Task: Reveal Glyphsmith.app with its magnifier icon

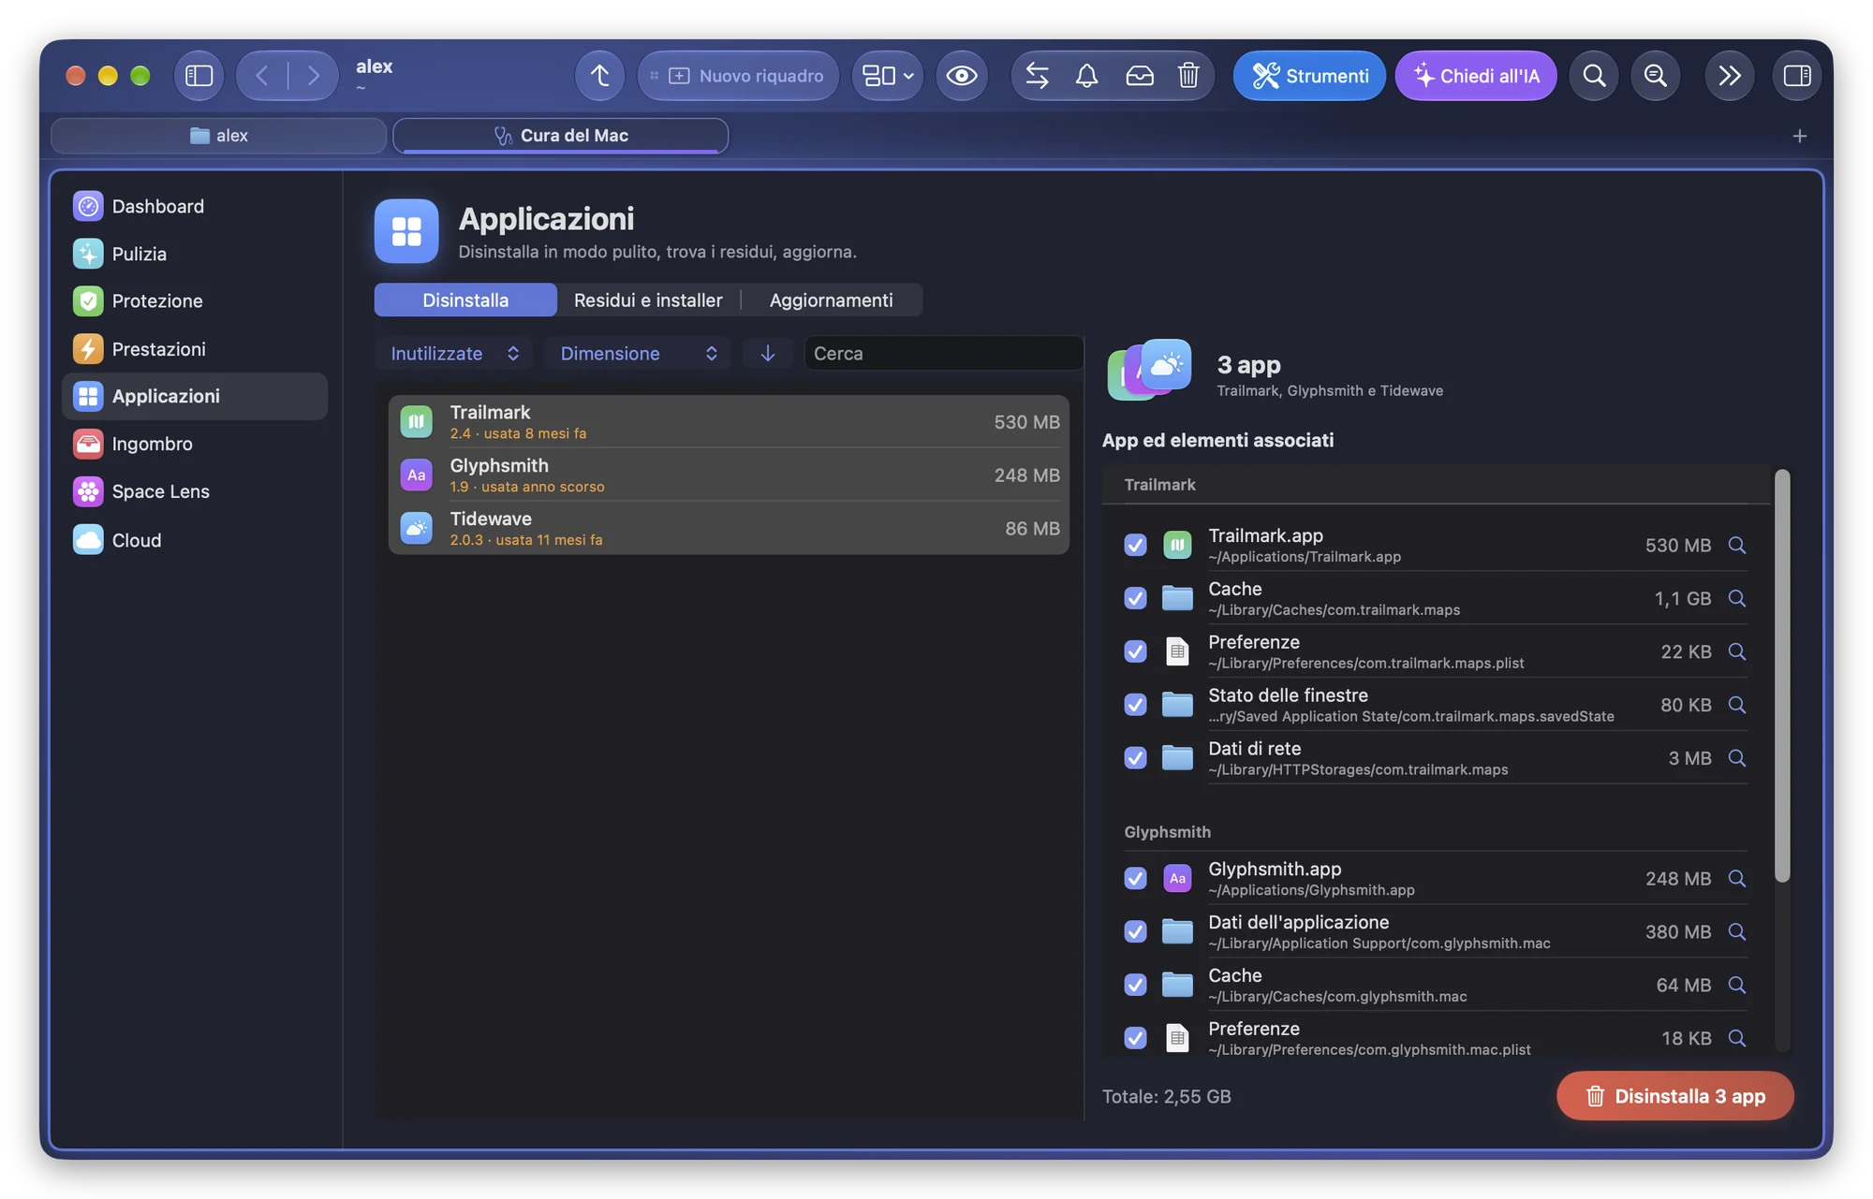Action: pos(1737,878)
